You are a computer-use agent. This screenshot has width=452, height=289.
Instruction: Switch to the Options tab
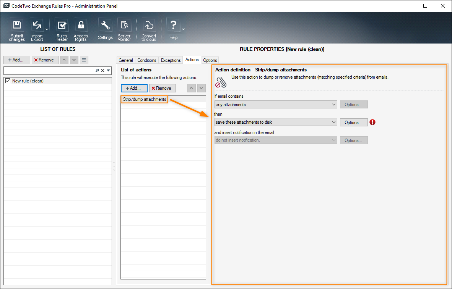pyautogui.click(x=210, y=60)
